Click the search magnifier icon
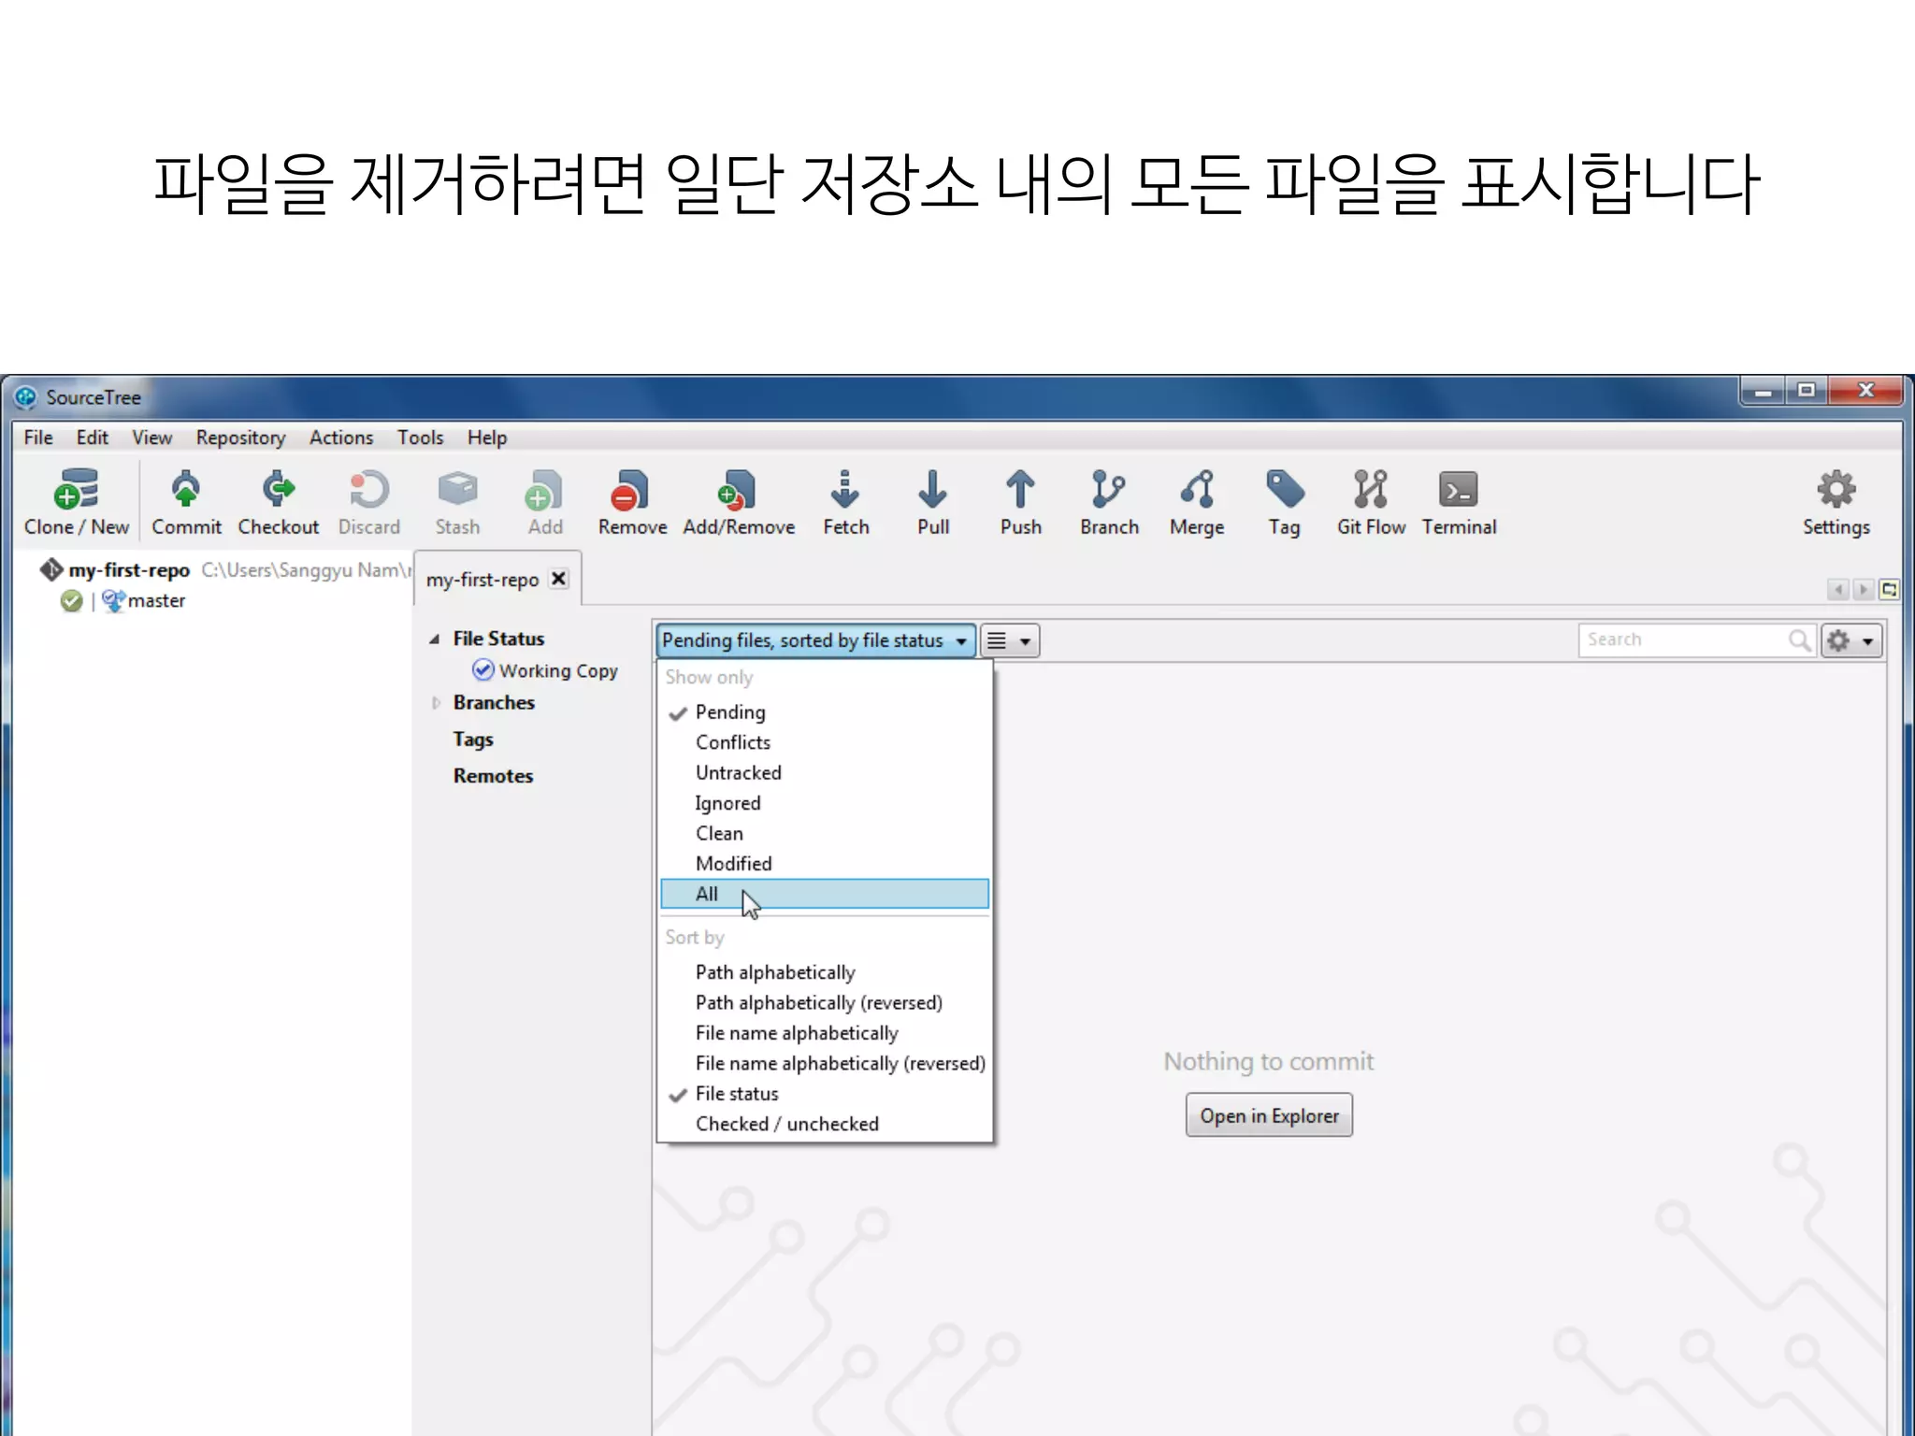The image size is (1915, 1436). pos(1799,640)
